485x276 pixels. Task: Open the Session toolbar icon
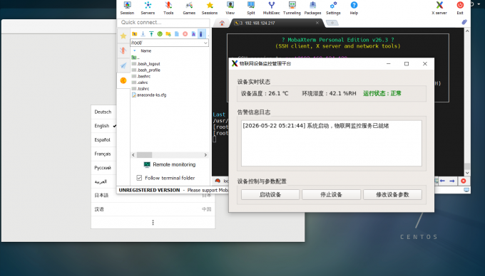pyautogui.click(x=127, y=8)
